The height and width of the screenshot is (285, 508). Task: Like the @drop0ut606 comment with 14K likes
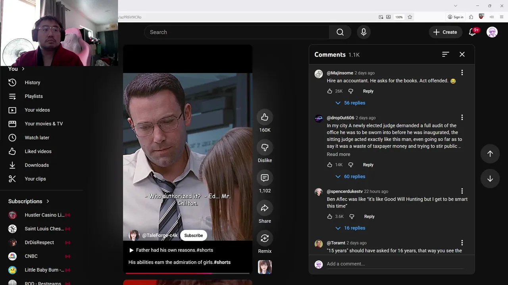[x=329, y=165]
